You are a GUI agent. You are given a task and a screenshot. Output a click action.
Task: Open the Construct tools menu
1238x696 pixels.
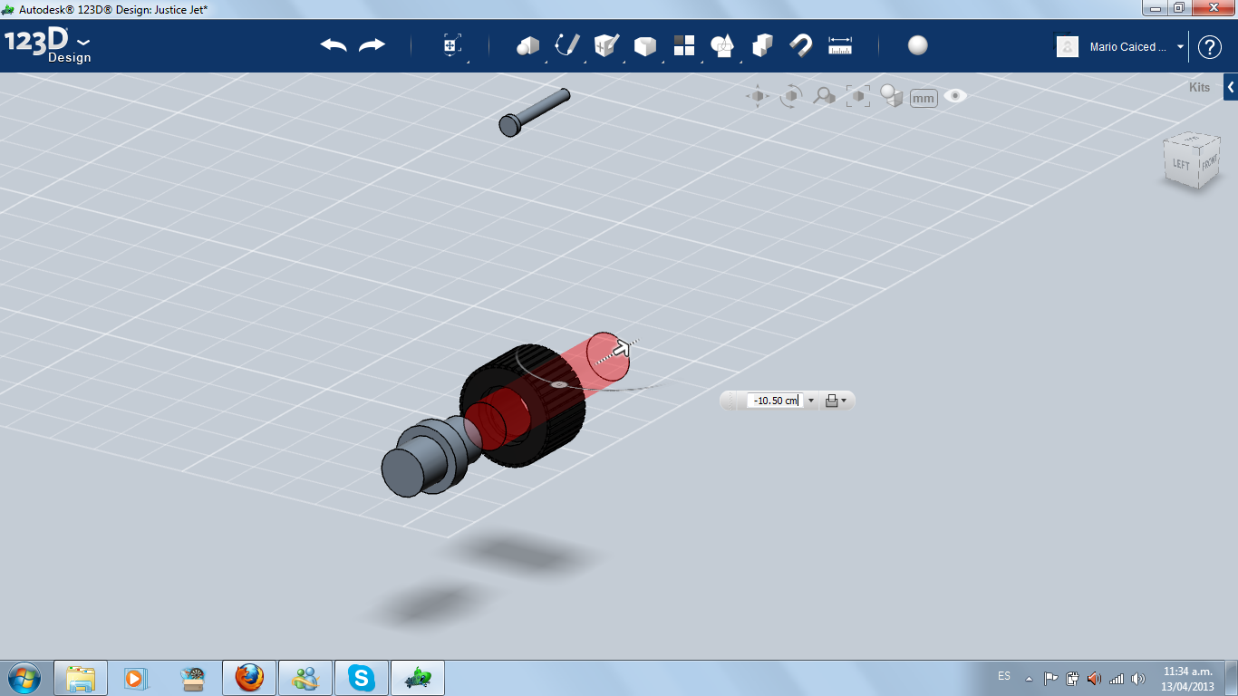[605, 45]
